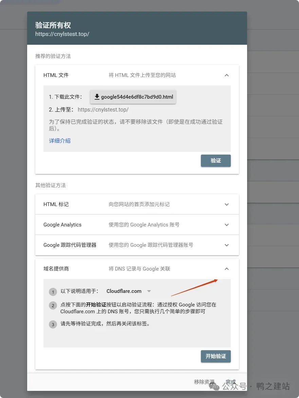Click the 将 HTML 文件上传至您的网站 description
299x398 pixels.
pyautogui.click(x=142, y=75)
